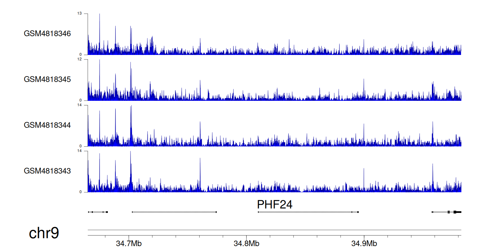Click the GSM4818344 track name

[47, 125]
